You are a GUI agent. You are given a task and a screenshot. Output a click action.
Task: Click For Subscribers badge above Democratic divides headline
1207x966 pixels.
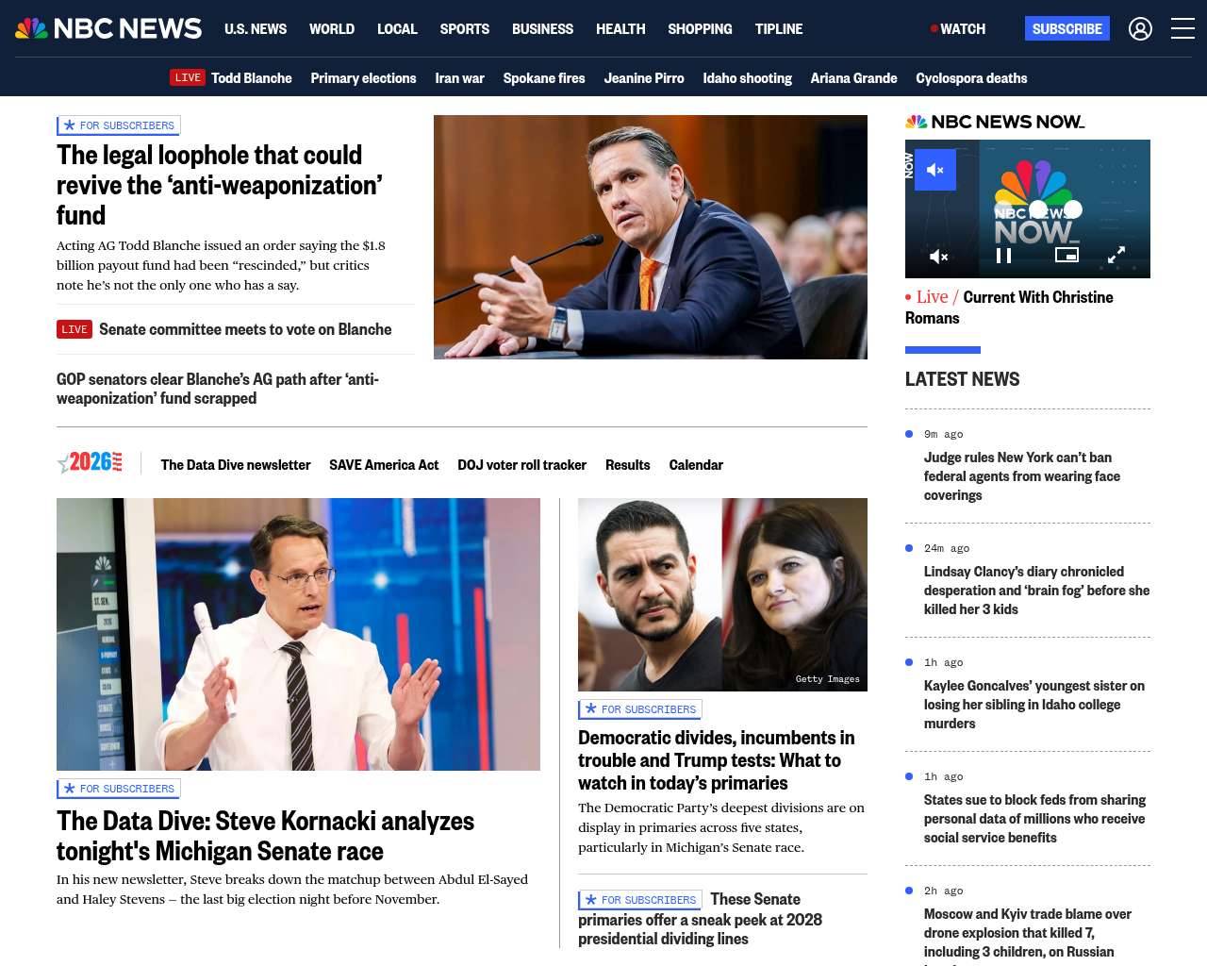pos(640,709)
